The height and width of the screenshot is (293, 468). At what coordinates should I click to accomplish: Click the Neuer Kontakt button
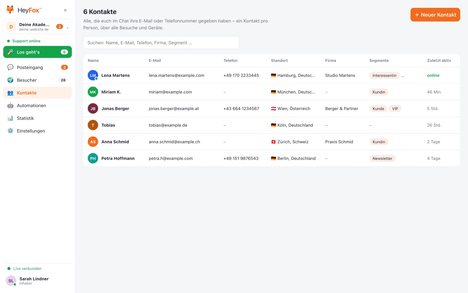click(435, 15)
